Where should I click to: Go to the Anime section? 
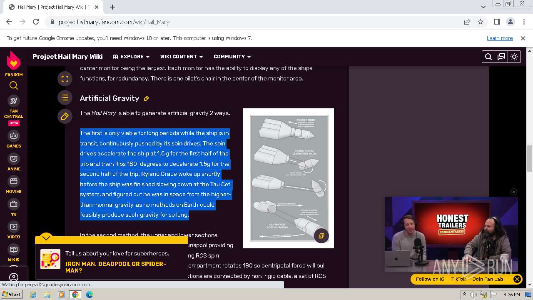pyautogui.click(x=14, y=162)
